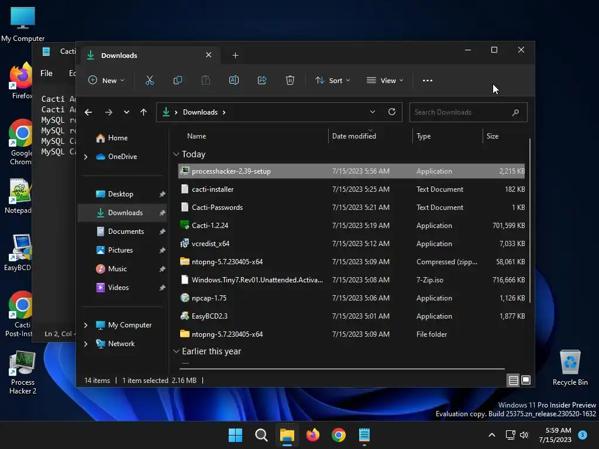The image size is (599, 449).
Task: Click the Rename icon in toolbar
Action: 234,80
